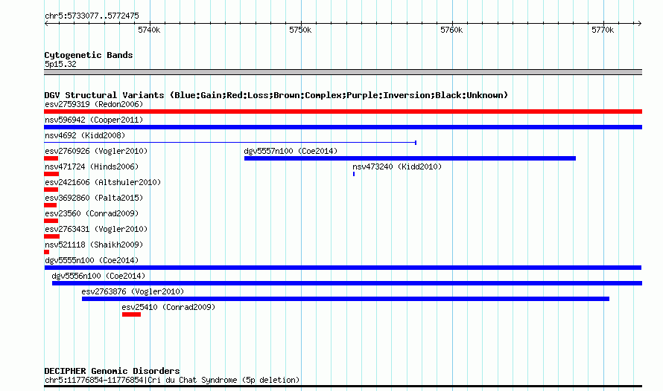The height and width of the screenshot is (391, 663).
Task: Click the nsv471724 (Hinds2006) red bar
Action: 51,174
